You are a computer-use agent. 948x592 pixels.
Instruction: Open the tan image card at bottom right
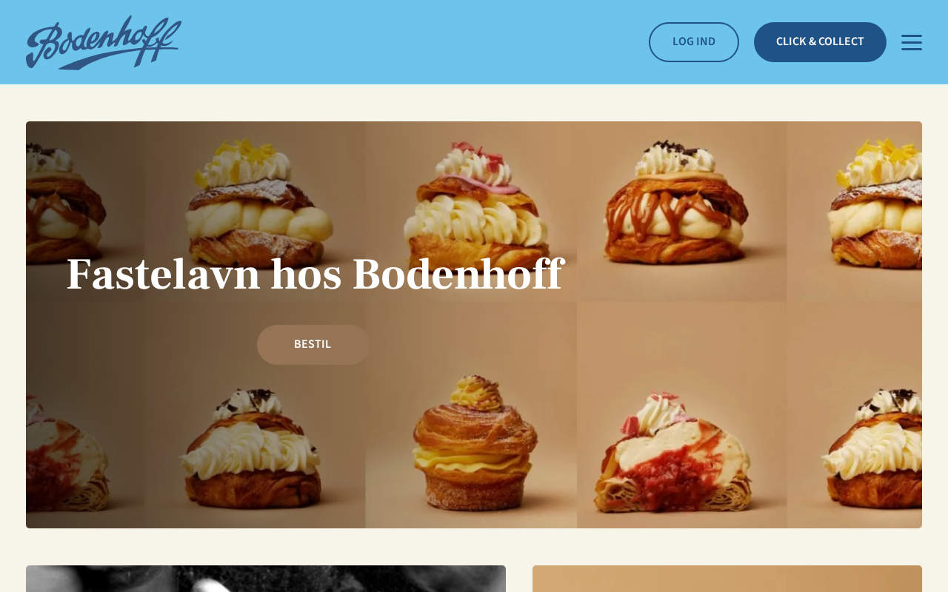(x=727, y=579)
